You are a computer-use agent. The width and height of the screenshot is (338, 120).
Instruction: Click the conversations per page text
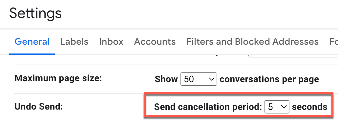coord(269,79)
